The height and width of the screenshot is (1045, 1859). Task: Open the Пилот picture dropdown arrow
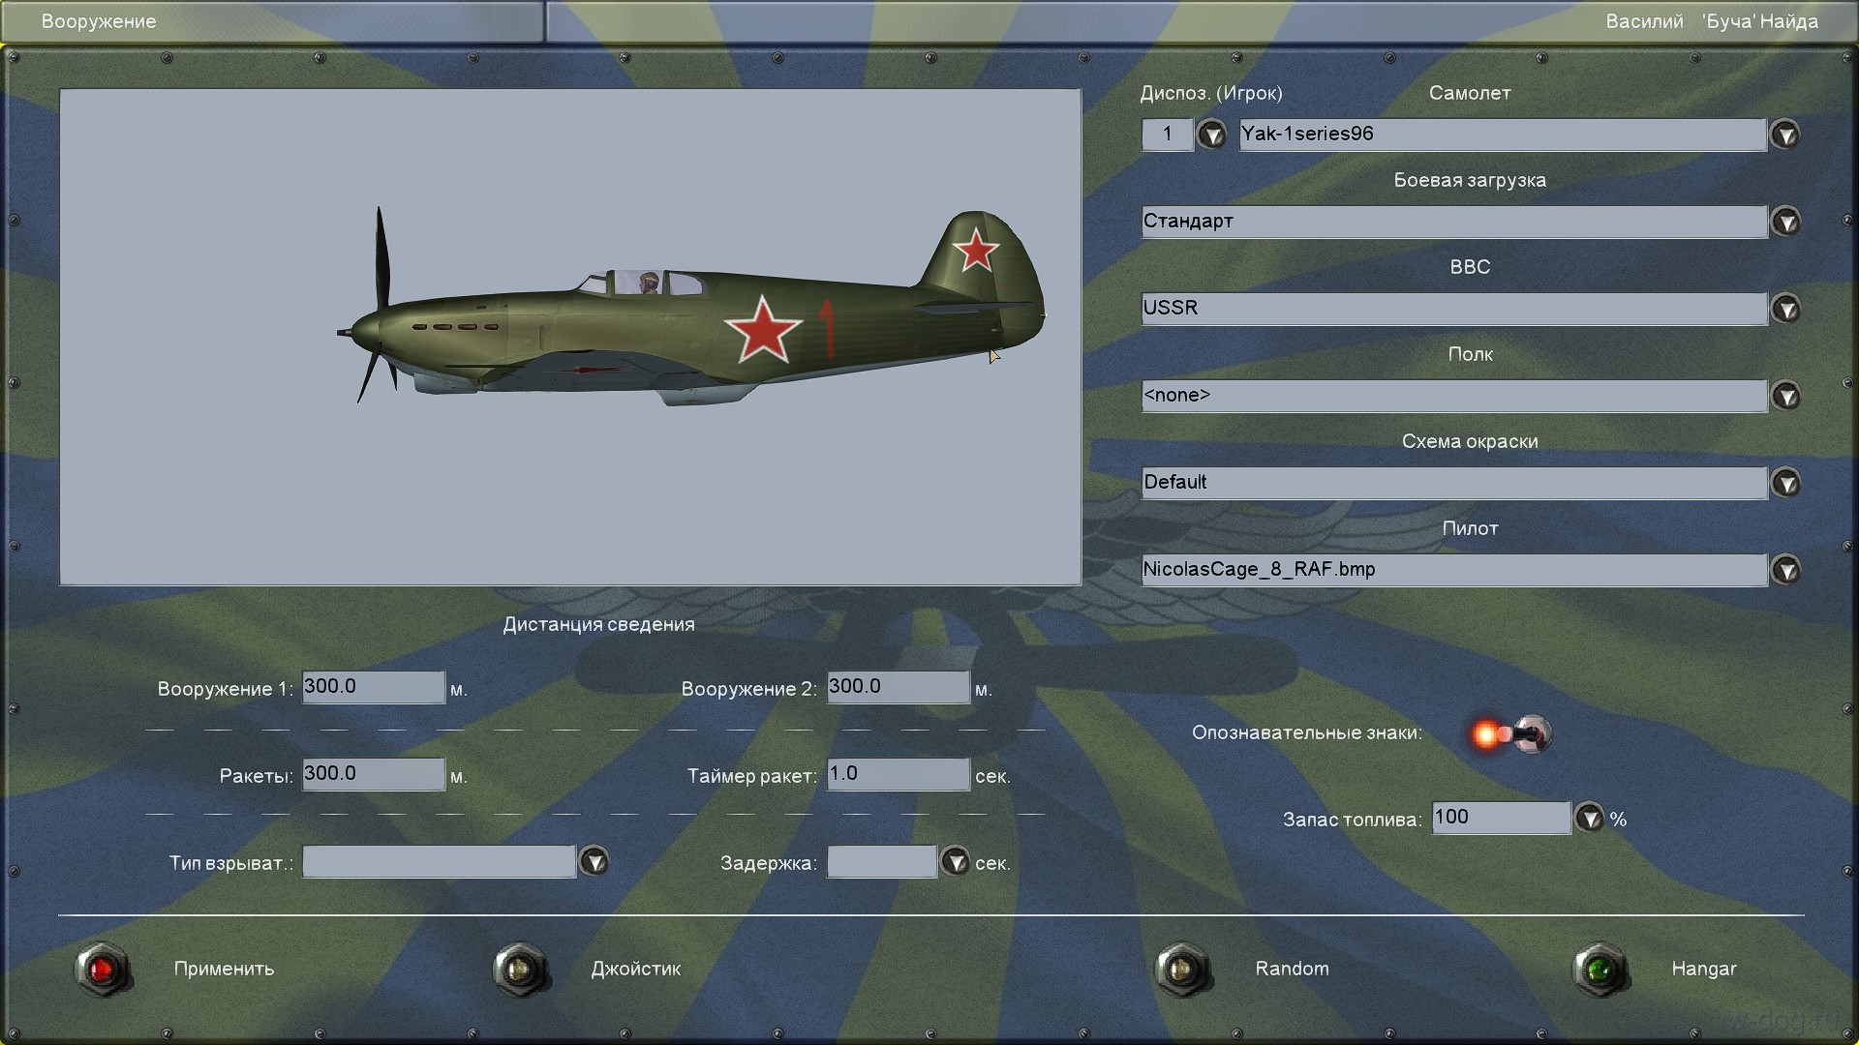coord(1784,570)
